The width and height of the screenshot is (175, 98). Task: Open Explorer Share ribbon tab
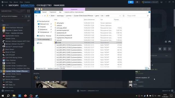pyautogui.click(x=53, y=12)
